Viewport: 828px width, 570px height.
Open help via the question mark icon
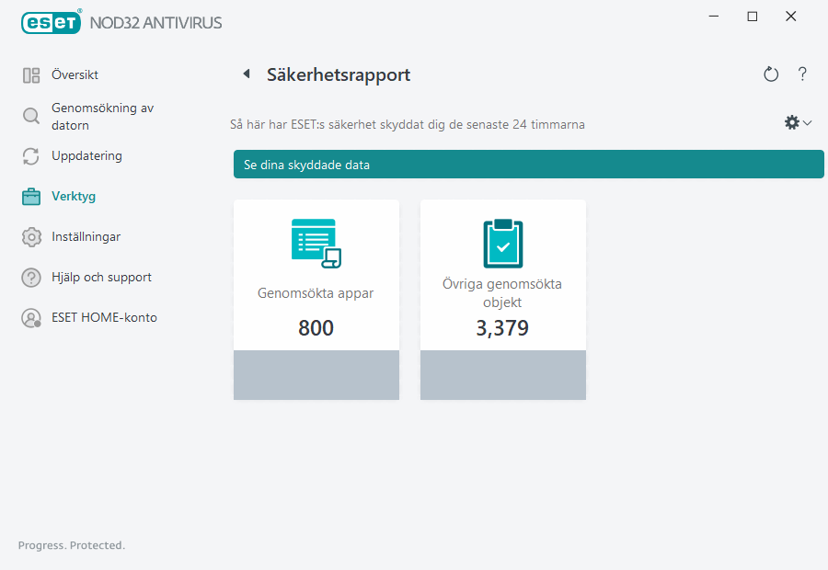(802, 74)
